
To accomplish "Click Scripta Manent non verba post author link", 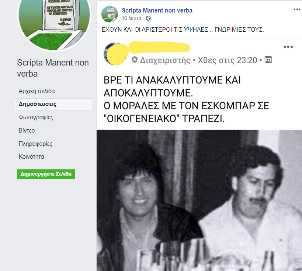I will click(x=157, y=10).
